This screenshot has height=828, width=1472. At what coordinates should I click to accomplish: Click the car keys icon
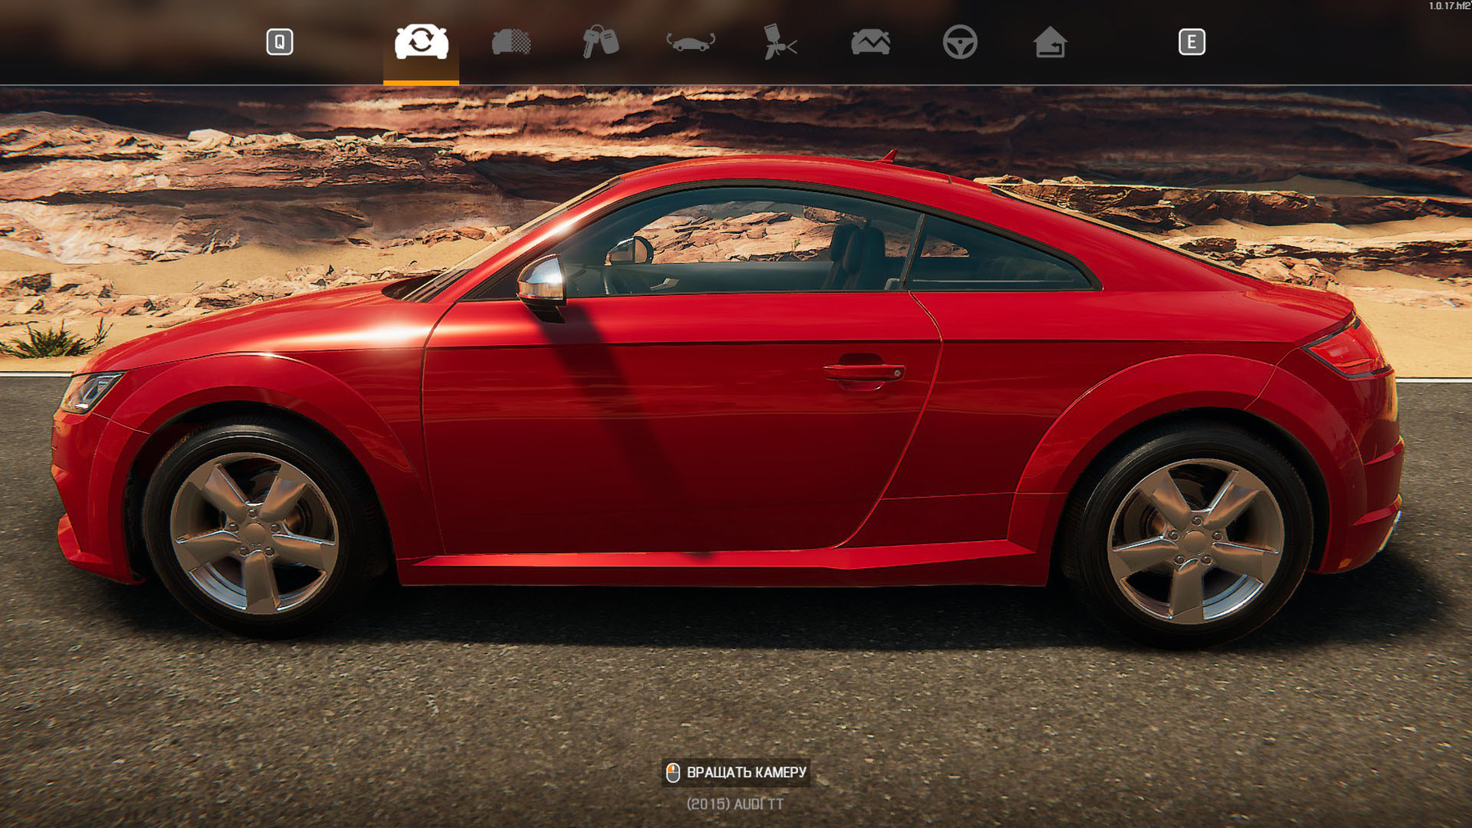pos(600,42)
